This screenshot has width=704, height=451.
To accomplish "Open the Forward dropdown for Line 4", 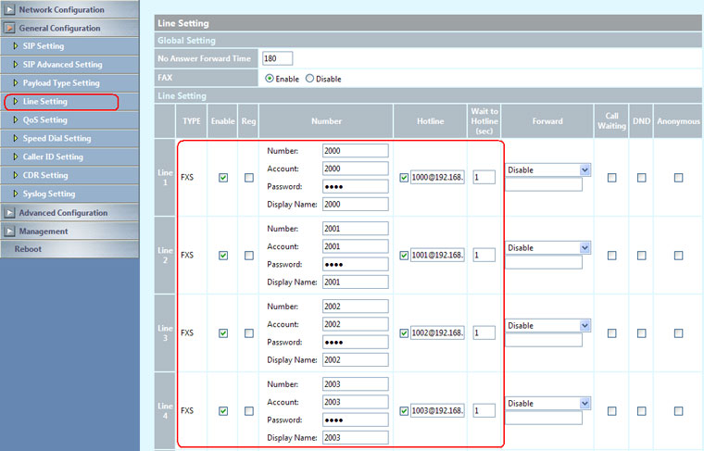I will (x=547, y=404).
